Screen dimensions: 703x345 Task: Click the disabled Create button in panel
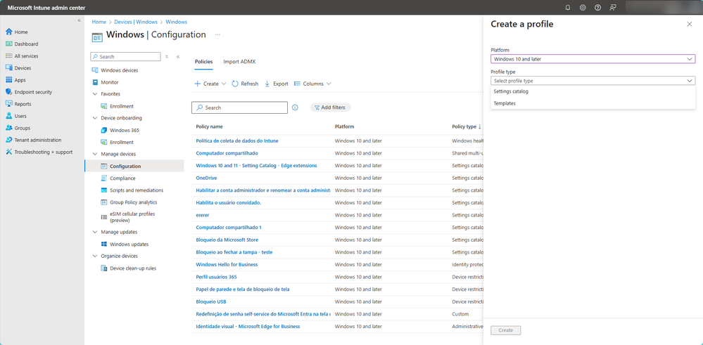click(x=506, y=330)
